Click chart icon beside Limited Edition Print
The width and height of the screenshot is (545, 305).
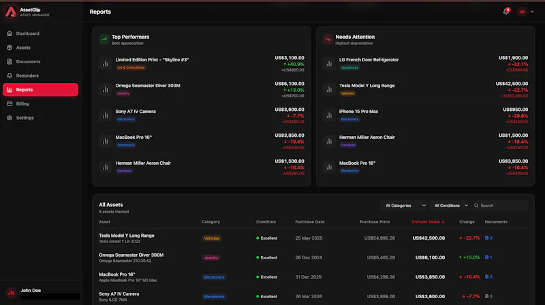click(x=105, y=63)
